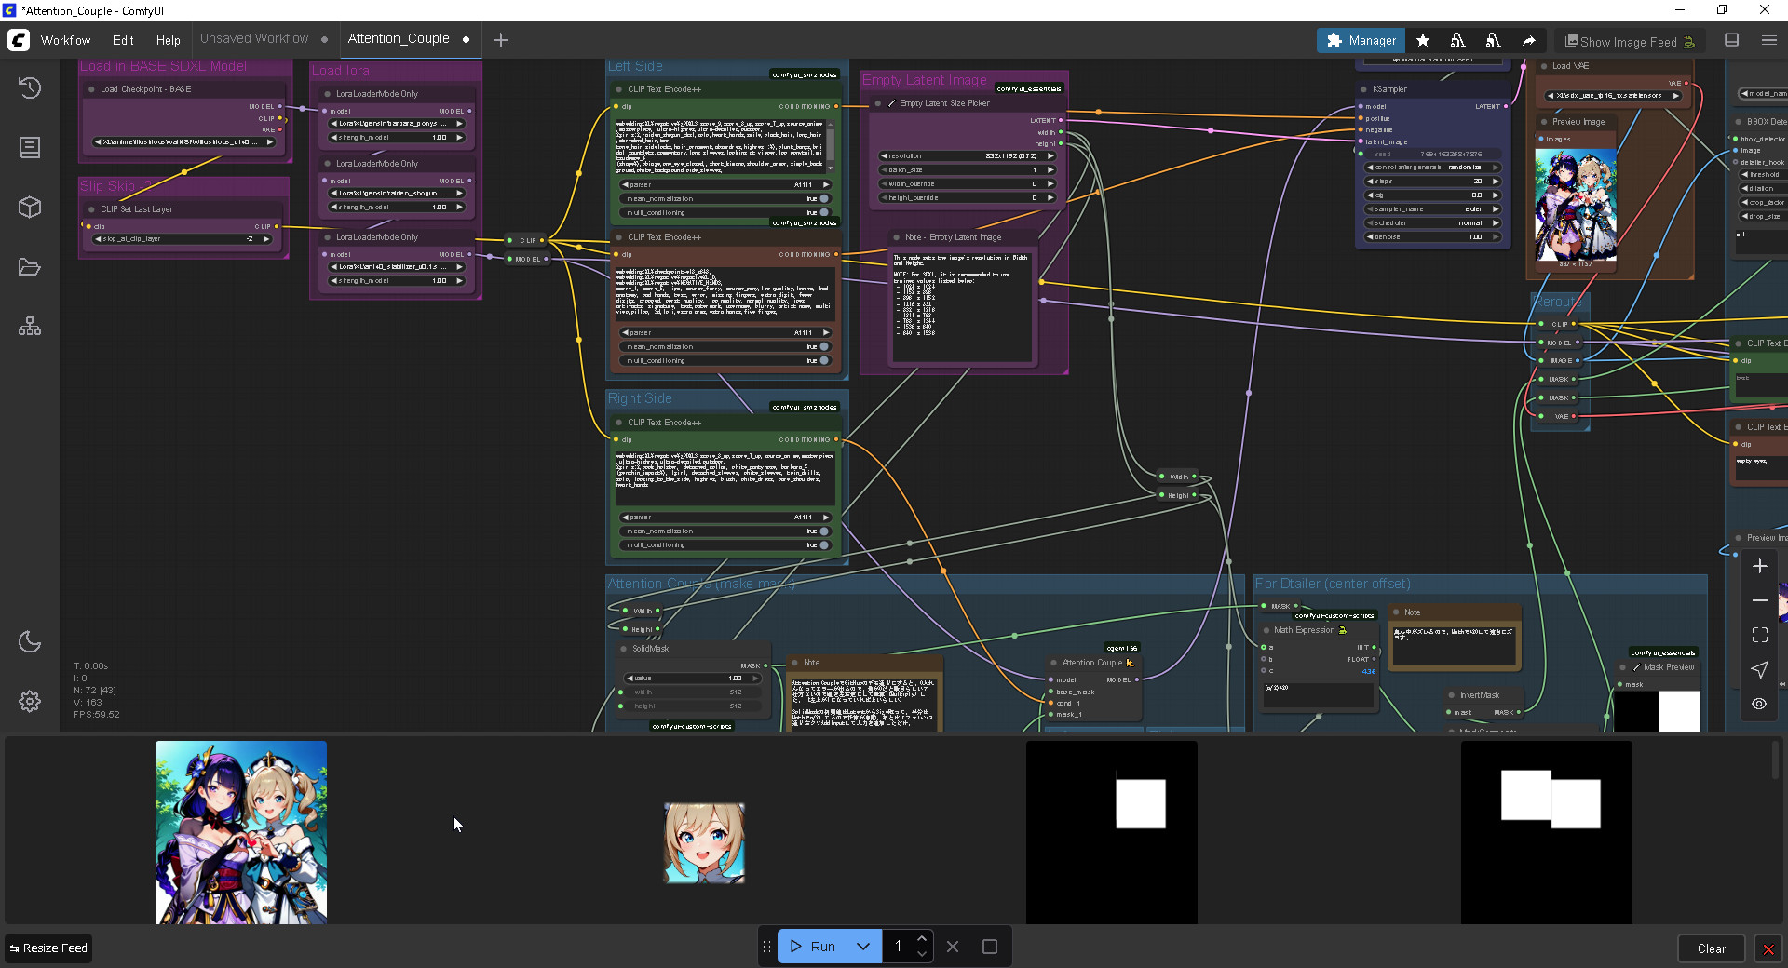Open the parser combo in Left Side encode

coord(725,184)
